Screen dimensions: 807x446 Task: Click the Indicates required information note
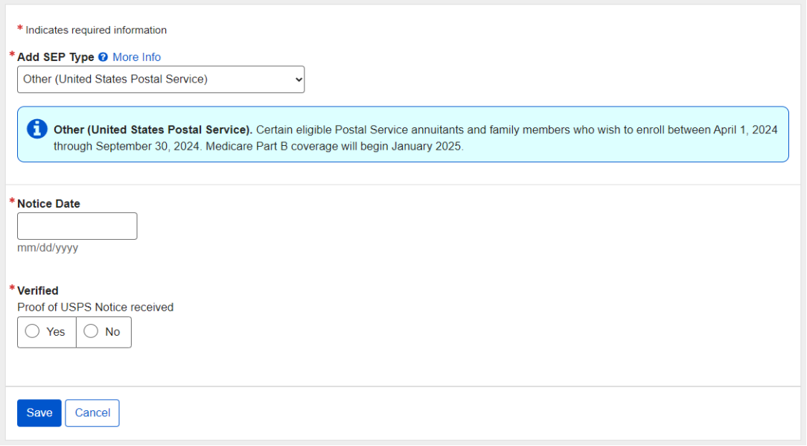coord(96,31)
